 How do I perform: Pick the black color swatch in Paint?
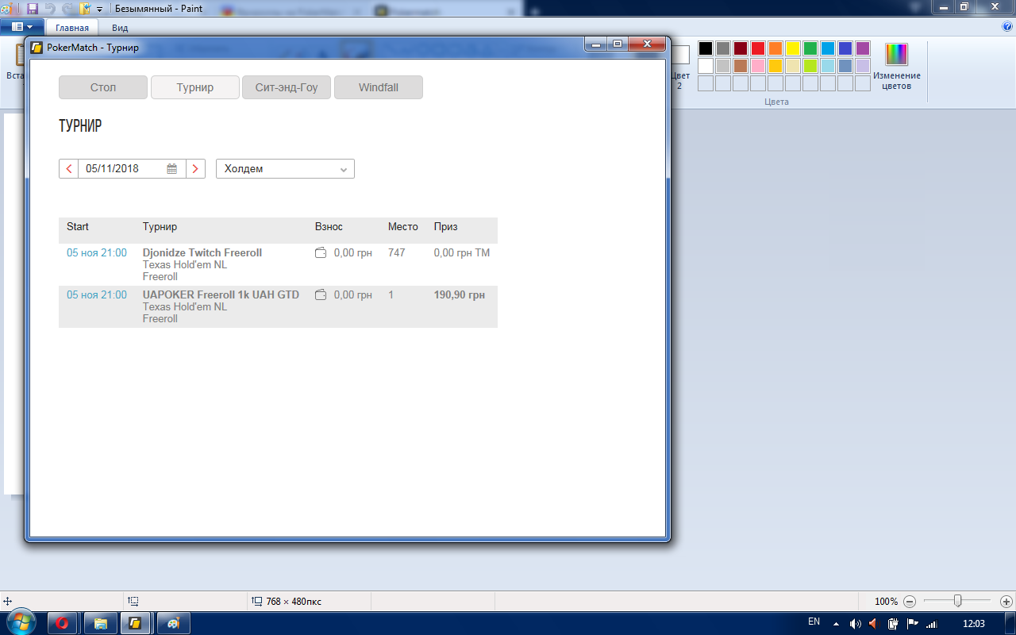(x=706, y=48)
